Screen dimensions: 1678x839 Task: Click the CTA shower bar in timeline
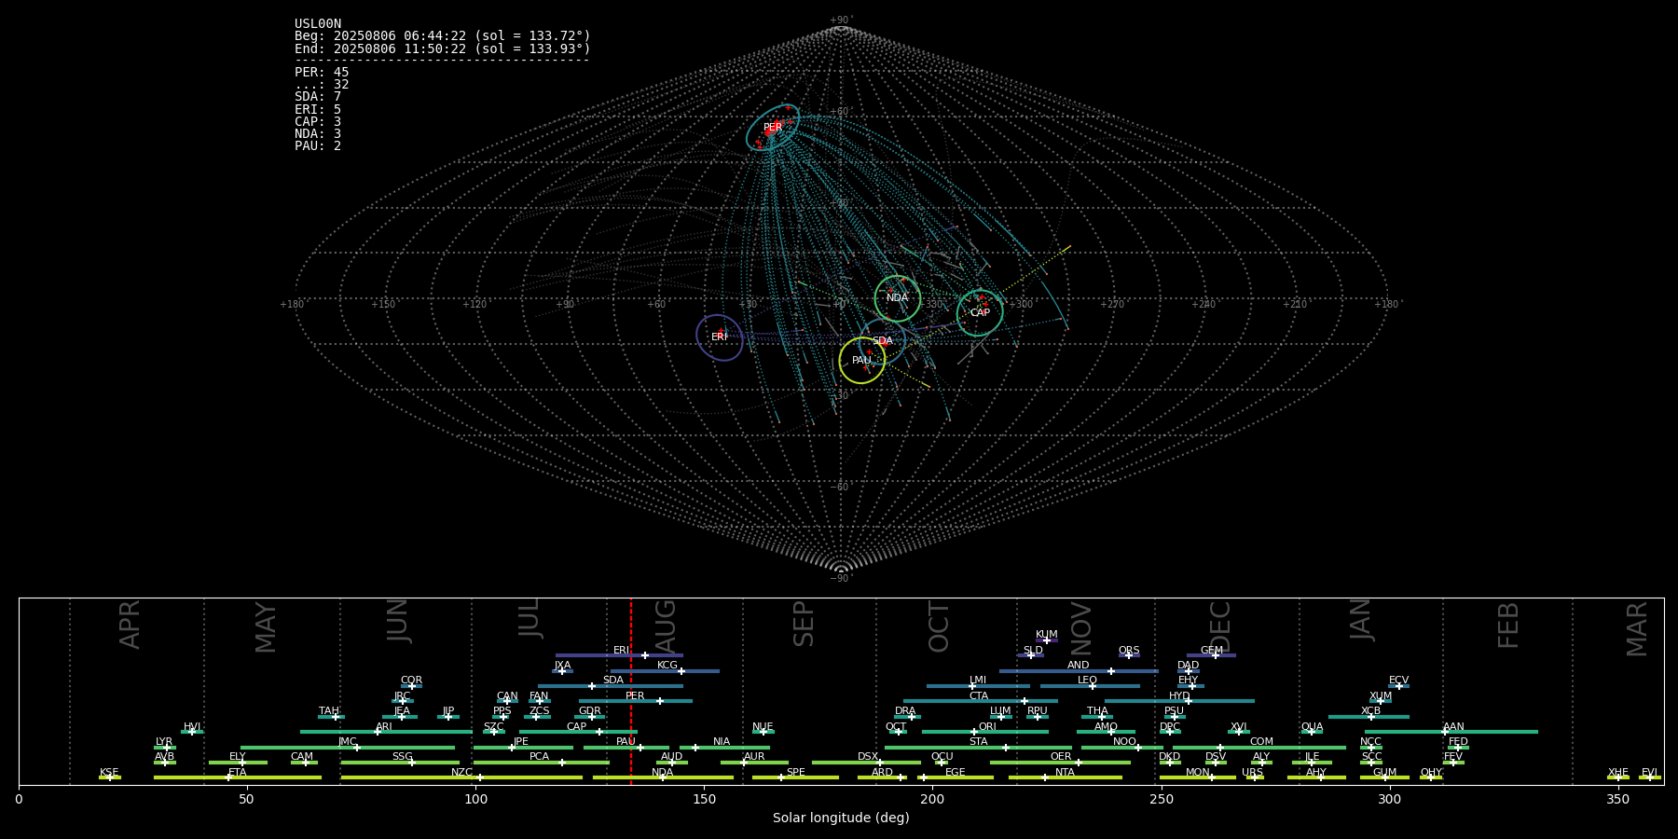981,701
